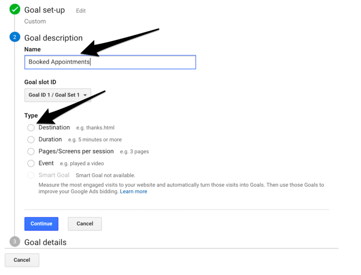This screenshot has width=361, height=275.
Task: Click the gray step 3 circle icon
Action: pyautogui.click(x=15, y=241)
